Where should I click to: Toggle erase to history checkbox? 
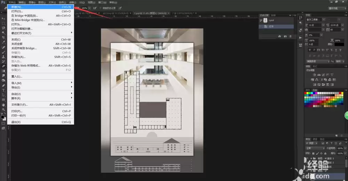pos(101,8)
